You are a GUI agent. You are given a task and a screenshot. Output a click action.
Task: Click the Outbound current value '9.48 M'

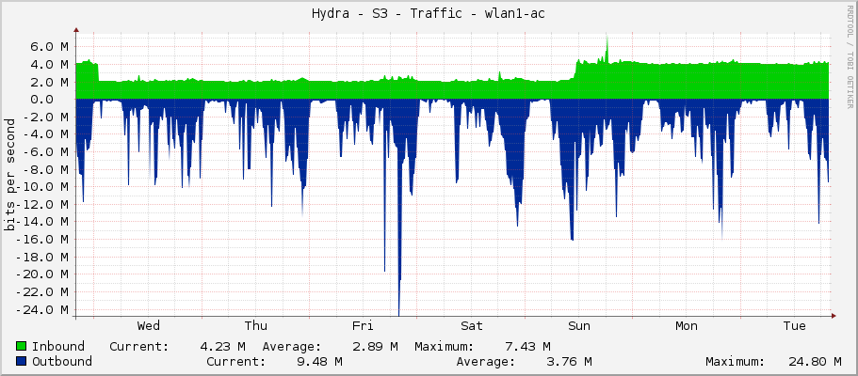pos(320,361)
